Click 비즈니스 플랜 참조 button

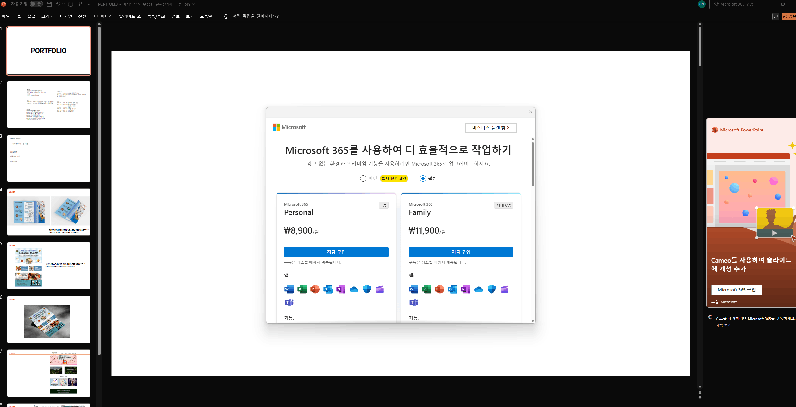click(x=491, y=128)
